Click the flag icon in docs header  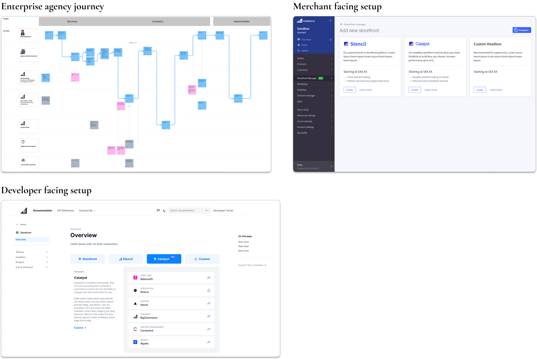[158, 211]
